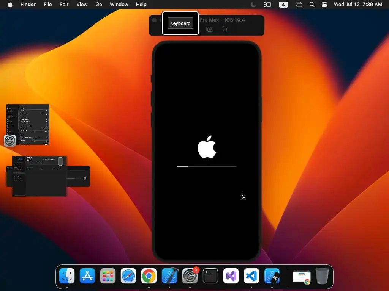This screenshot has width=389, height=291.
Task: Click the rotate device icon in Simulator
Action: (x=224, y=29)
